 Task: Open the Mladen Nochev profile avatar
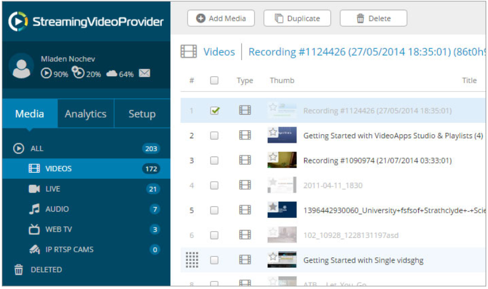[21, 66]
